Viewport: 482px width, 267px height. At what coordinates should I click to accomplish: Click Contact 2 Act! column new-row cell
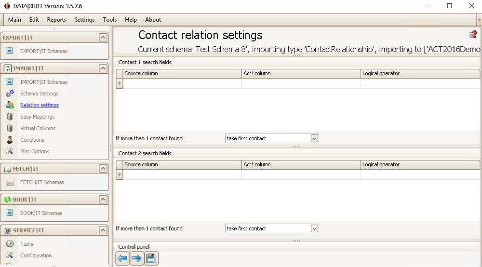301,174
